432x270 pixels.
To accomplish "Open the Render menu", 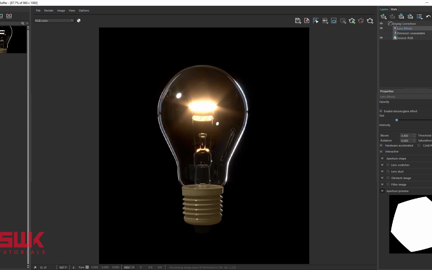I will [49, 10].
